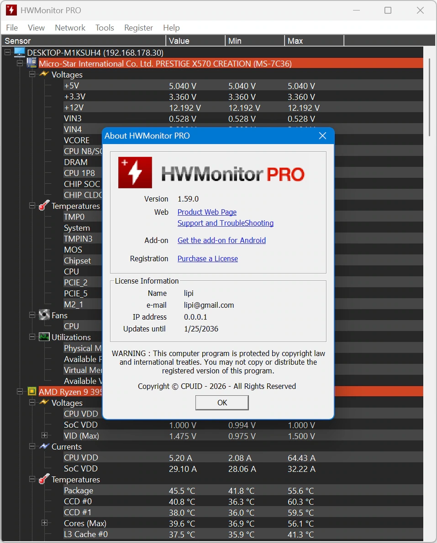
Task: Collapse the DESKTOP-M1KSUH4 root node
Action: tap(7, 52)
